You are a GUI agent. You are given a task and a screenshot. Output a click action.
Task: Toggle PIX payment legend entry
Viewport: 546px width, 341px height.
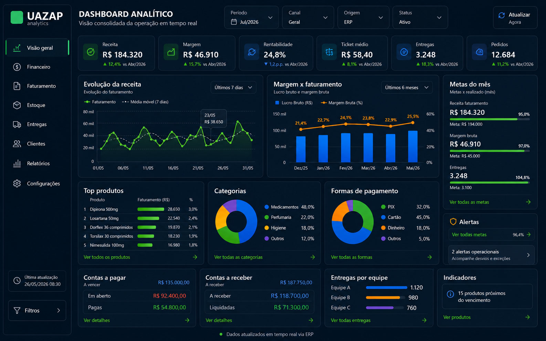(406, 207)
